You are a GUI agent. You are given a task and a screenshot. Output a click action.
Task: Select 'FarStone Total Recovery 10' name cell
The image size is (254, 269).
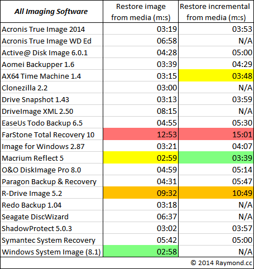(x=52, y=134)
